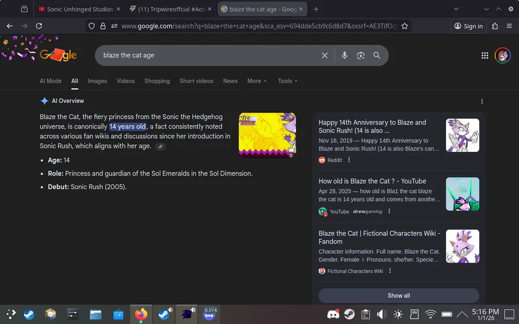Image resolution: width=519 pixels, height=324 pixels.
Task: Open Blaze thumbnail on Reddit result
Action: pos(462,135)
